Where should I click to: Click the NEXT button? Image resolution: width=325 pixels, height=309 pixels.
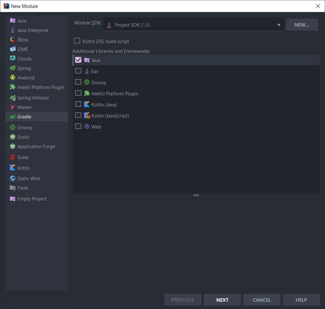click(x=222, y=300)
